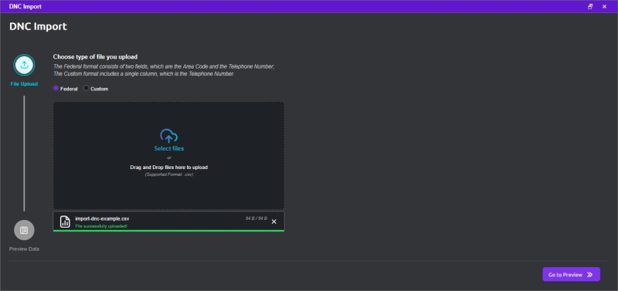This screenshot has width=618, height=291.
Task: Restore the DNC Import window size
Action: pyautogui.click(x=590, y=6)
